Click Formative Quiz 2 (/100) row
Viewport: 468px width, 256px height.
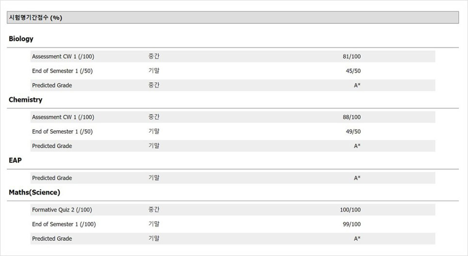[x=233, y=210]
